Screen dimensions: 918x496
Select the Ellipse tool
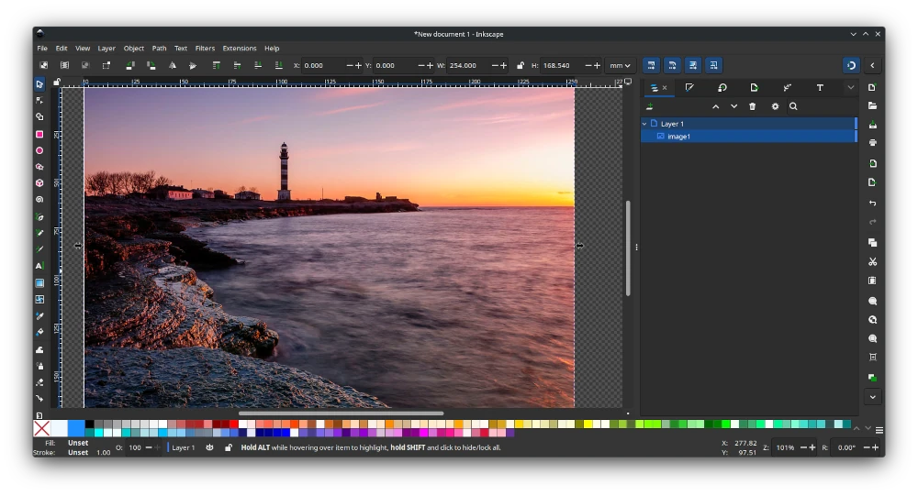[x=39, y=150]
